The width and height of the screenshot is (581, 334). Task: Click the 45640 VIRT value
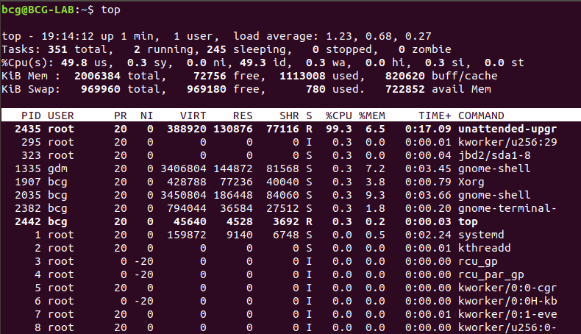190,221
